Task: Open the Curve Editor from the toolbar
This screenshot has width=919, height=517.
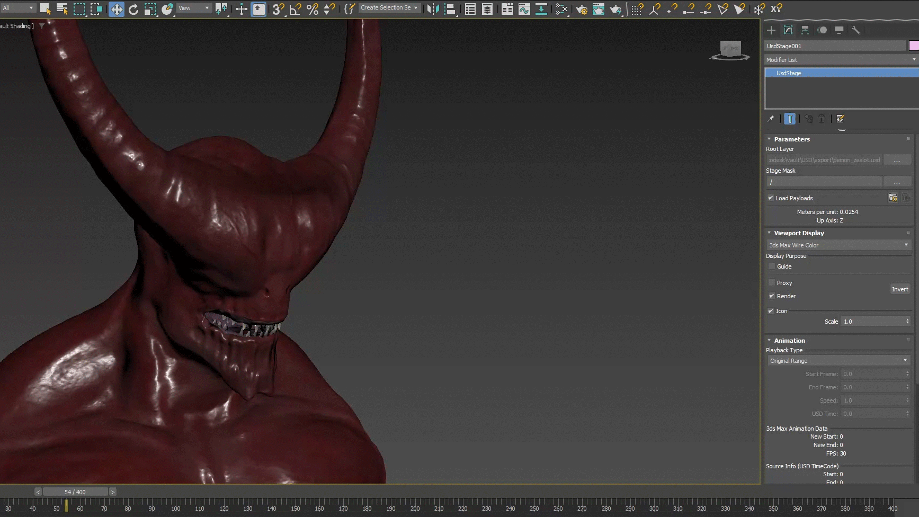Action: point(524,9)
